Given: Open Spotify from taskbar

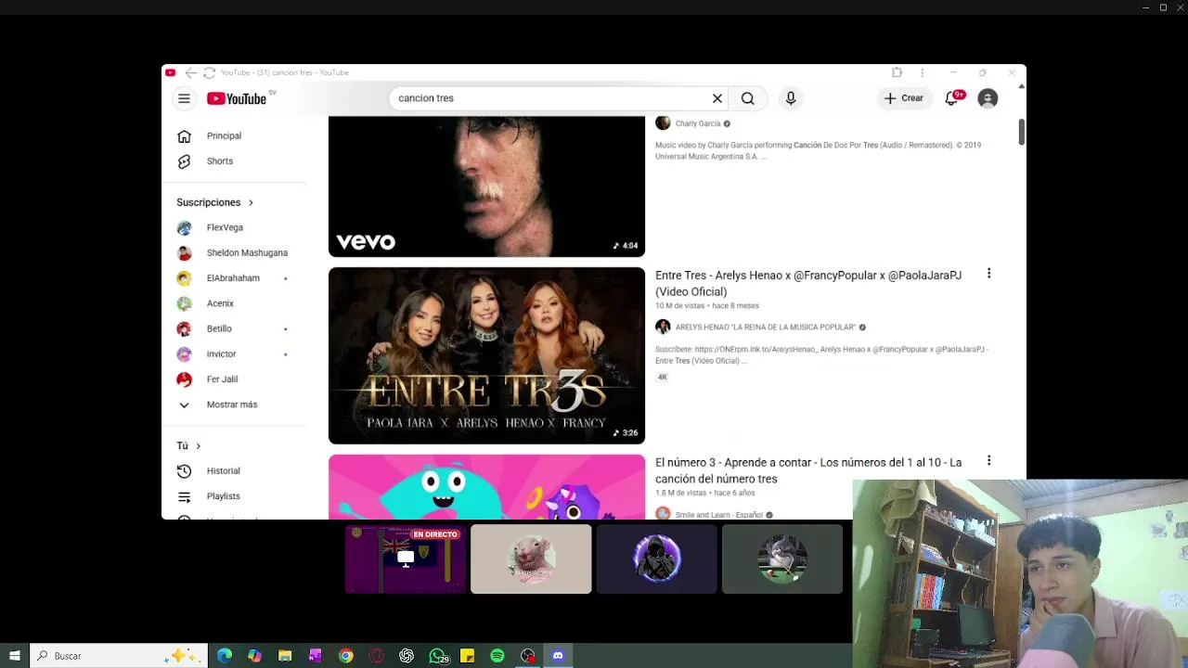Looking at the screenshot, I should click(x=497, y=656).
